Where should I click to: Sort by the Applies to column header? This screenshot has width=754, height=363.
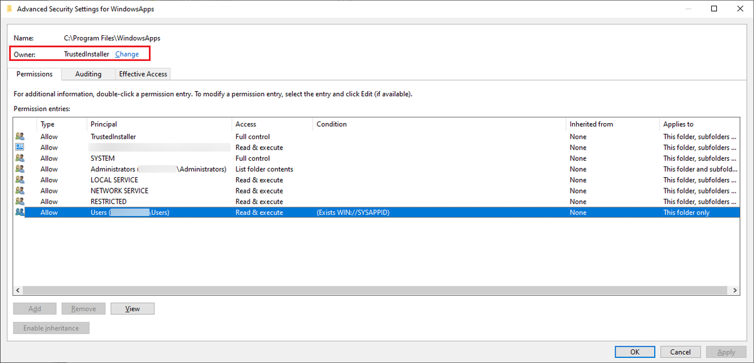pyautogui.click(x=699, y=124)
